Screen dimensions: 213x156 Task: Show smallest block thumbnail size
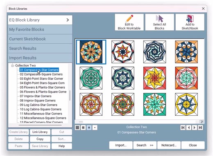(x=95, y=128)
